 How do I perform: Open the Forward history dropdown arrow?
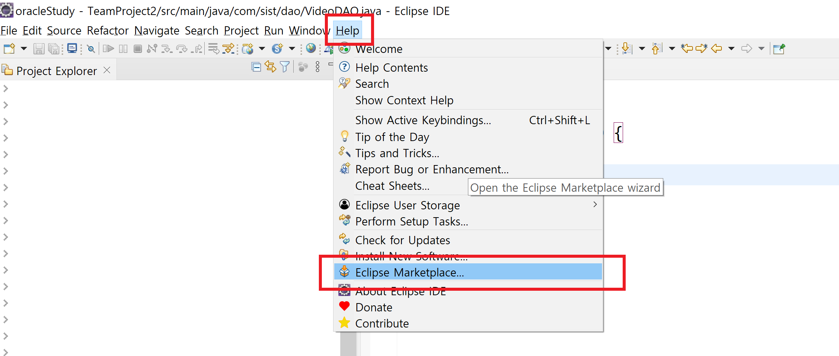tap(761, 49)
